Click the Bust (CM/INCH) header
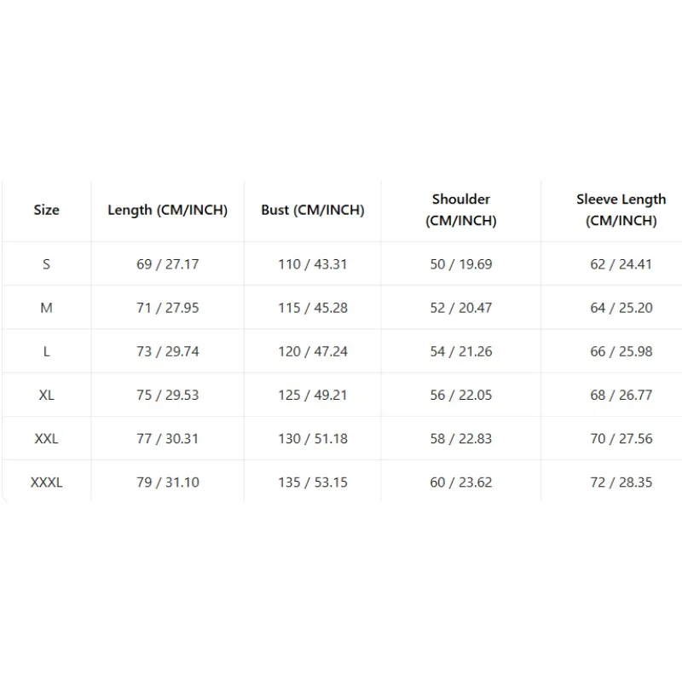This screenshot has height=682, width=682. (313, 210)
